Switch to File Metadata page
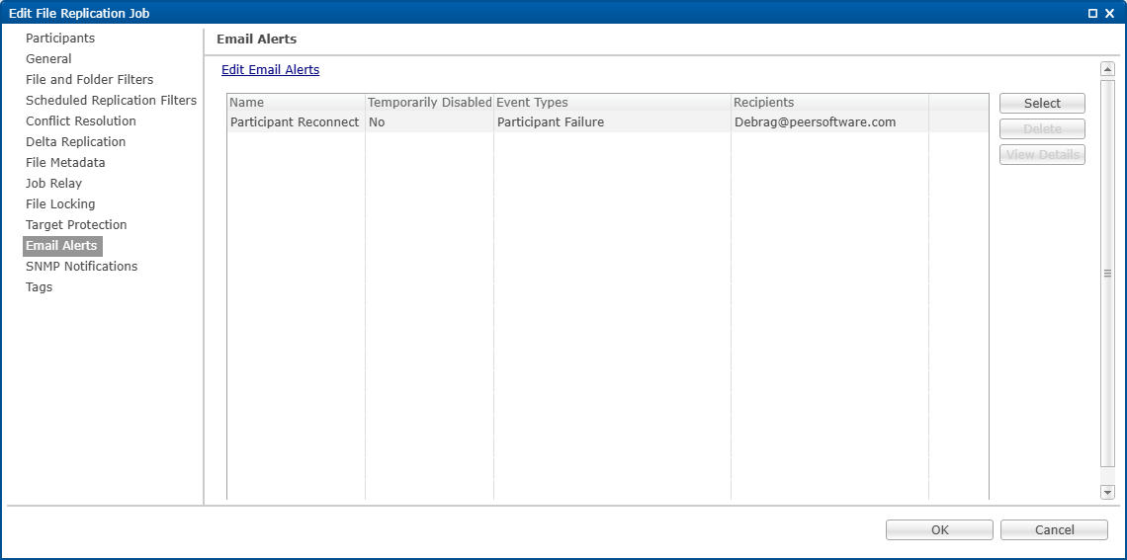Viewport: 1127px width, 560px height. pyautogui.click(x=65, y=163)
